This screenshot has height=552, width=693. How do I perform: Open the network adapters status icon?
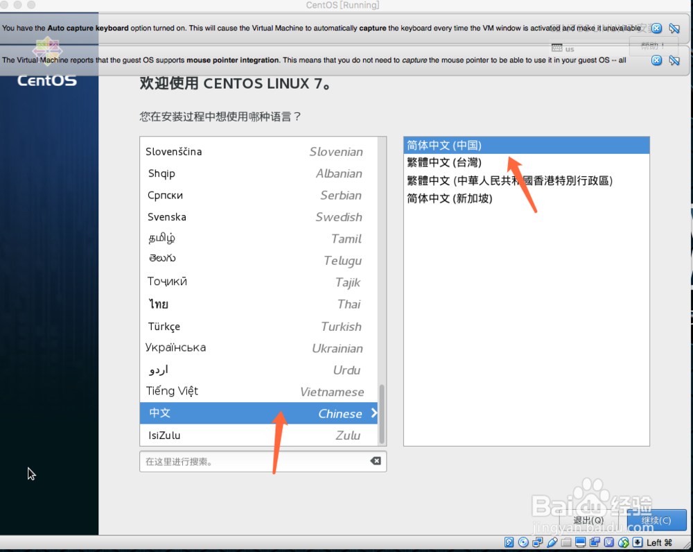coord(538,542)
